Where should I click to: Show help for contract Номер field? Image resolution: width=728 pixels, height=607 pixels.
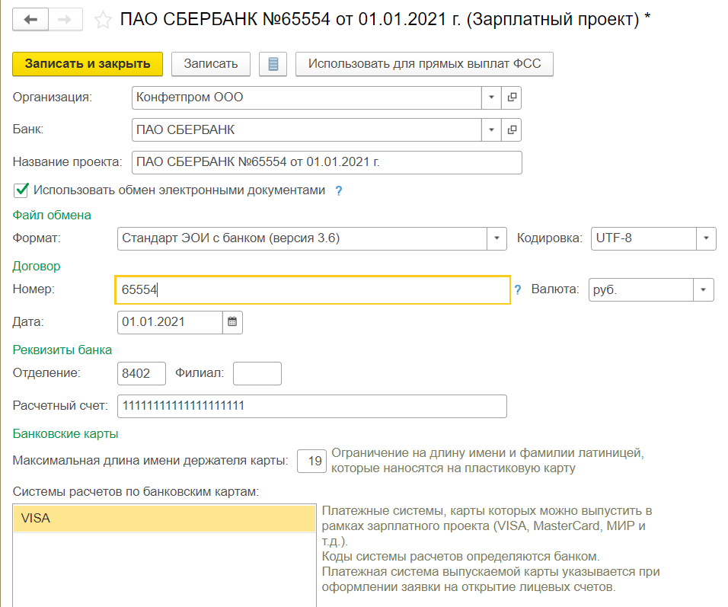point(518,290)
